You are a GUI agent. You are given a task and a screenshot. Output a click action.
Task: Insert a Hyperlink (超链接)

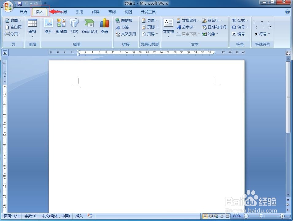pyautogui.click(x=124, y=20)
